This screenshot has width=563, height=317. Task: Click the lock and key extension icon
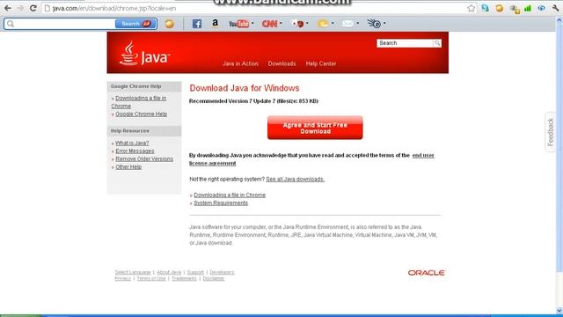pyautogui.click(x=514, y=9)
